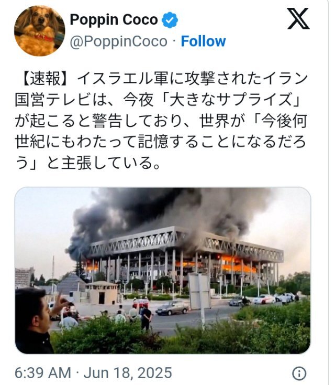This screenshot has width=335, height=385.
Task: Open the tweet info circle icon
Action: point(299,373)
